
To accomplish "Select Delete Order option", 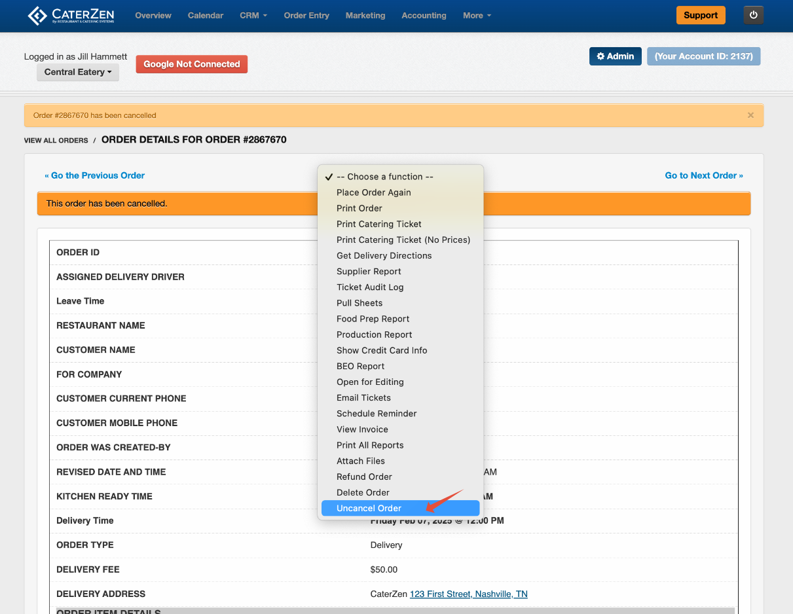I will coord(400,492).
